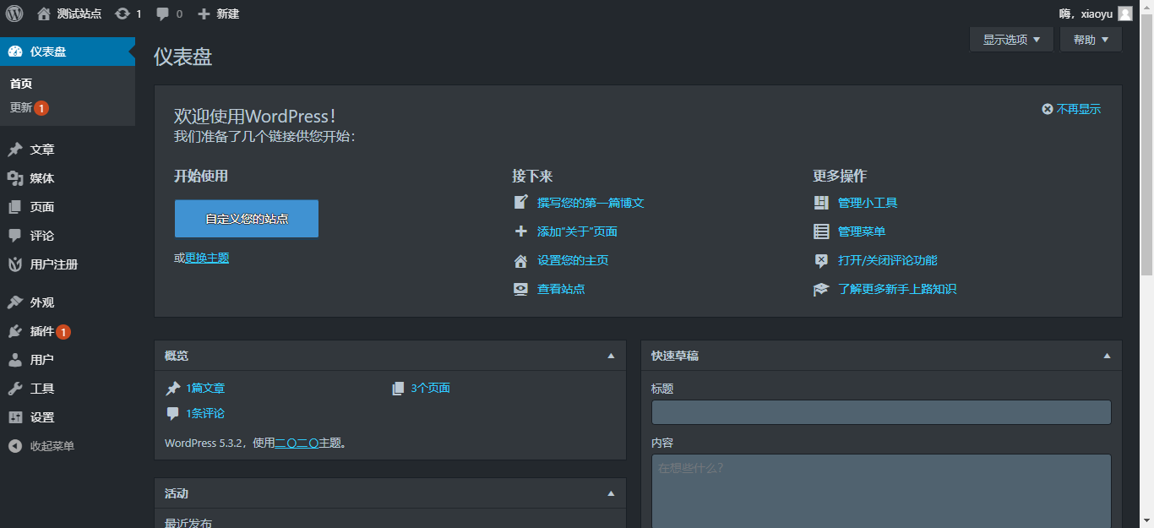Click the view icon beside 查看站点

(x=521, y=289)
